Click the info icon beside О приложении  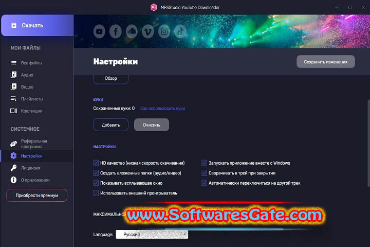pos(13,180)
